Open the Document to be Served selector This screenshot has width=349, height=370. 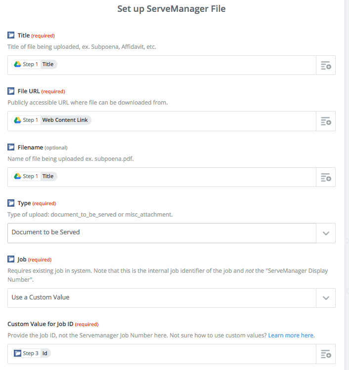click(161, 233)
